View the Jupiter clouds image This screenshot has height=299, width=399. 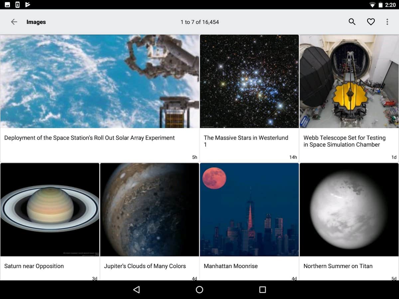(x=150, y=209)
